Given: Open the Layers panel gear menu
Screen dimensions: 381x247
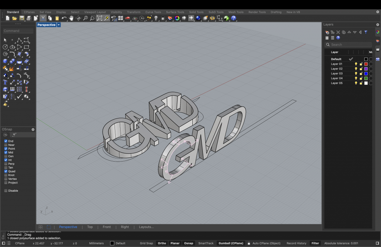Looking at the screenshot, I should coord(378,25).
